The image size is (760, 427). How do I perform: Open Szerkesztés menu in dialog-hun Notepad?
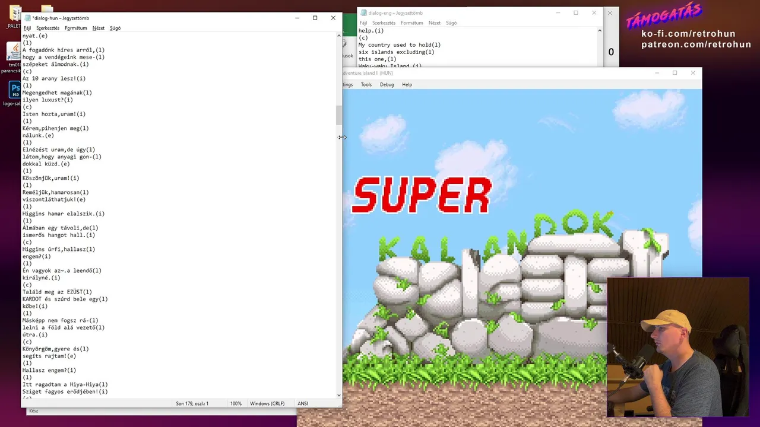pyautogui.click(x=47, y=28)
